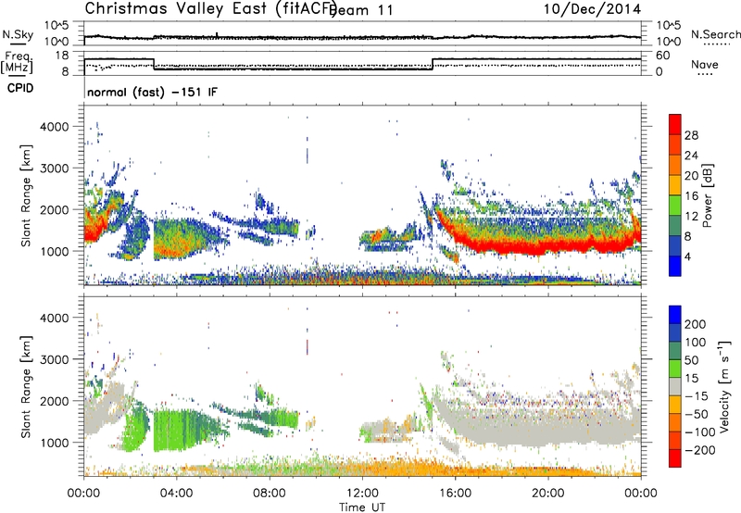The height and width of the screenshot is (513, 741).
Task: Click the 'Slant Range [km]' label of power panel
Action: (26, 195)
